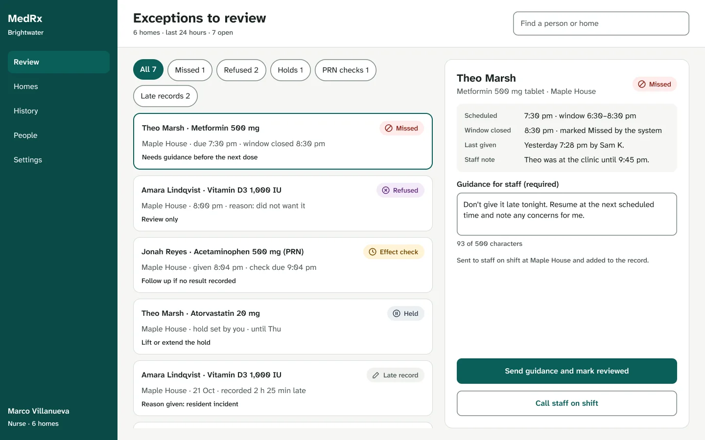The width and height of the screenshot is (705, 440).
Task: Click 'Follow up if no result recorded' text
Action: point(188,281)
